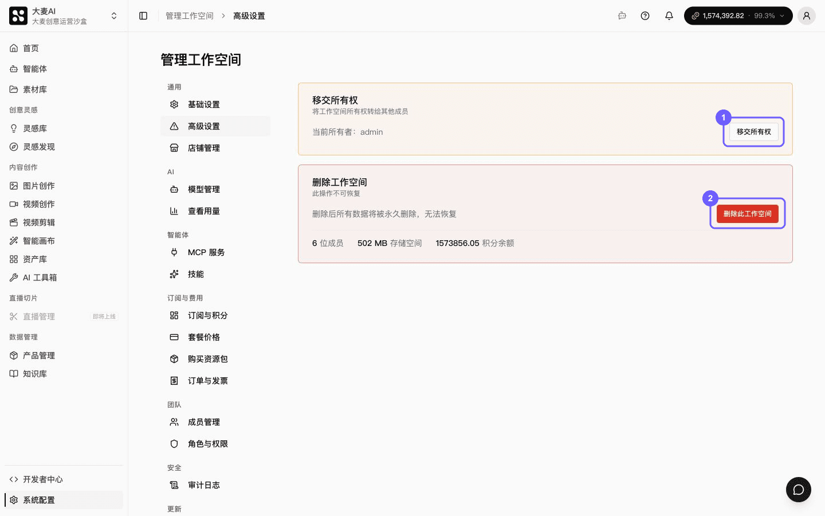Click the 查看用量 bar chart icon
This screenshot has height=516, width=825.
tap(174, 211)
